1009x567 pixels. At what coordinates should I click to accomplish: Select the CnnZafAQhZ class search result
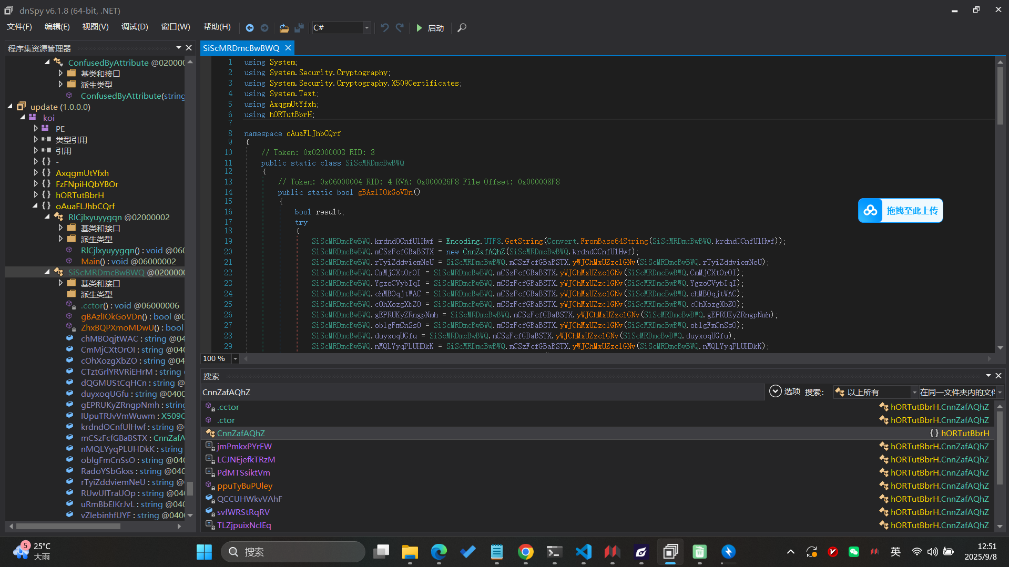click(597, 433)
